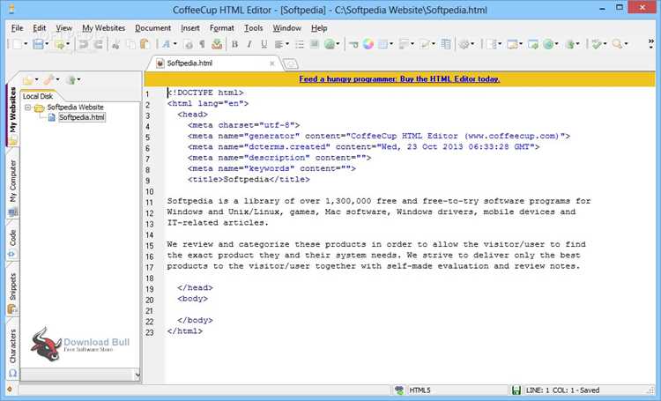The image size is (661, 401).
Task: Click the HTML5 doctype status bar entry
Action: [420, 390]
